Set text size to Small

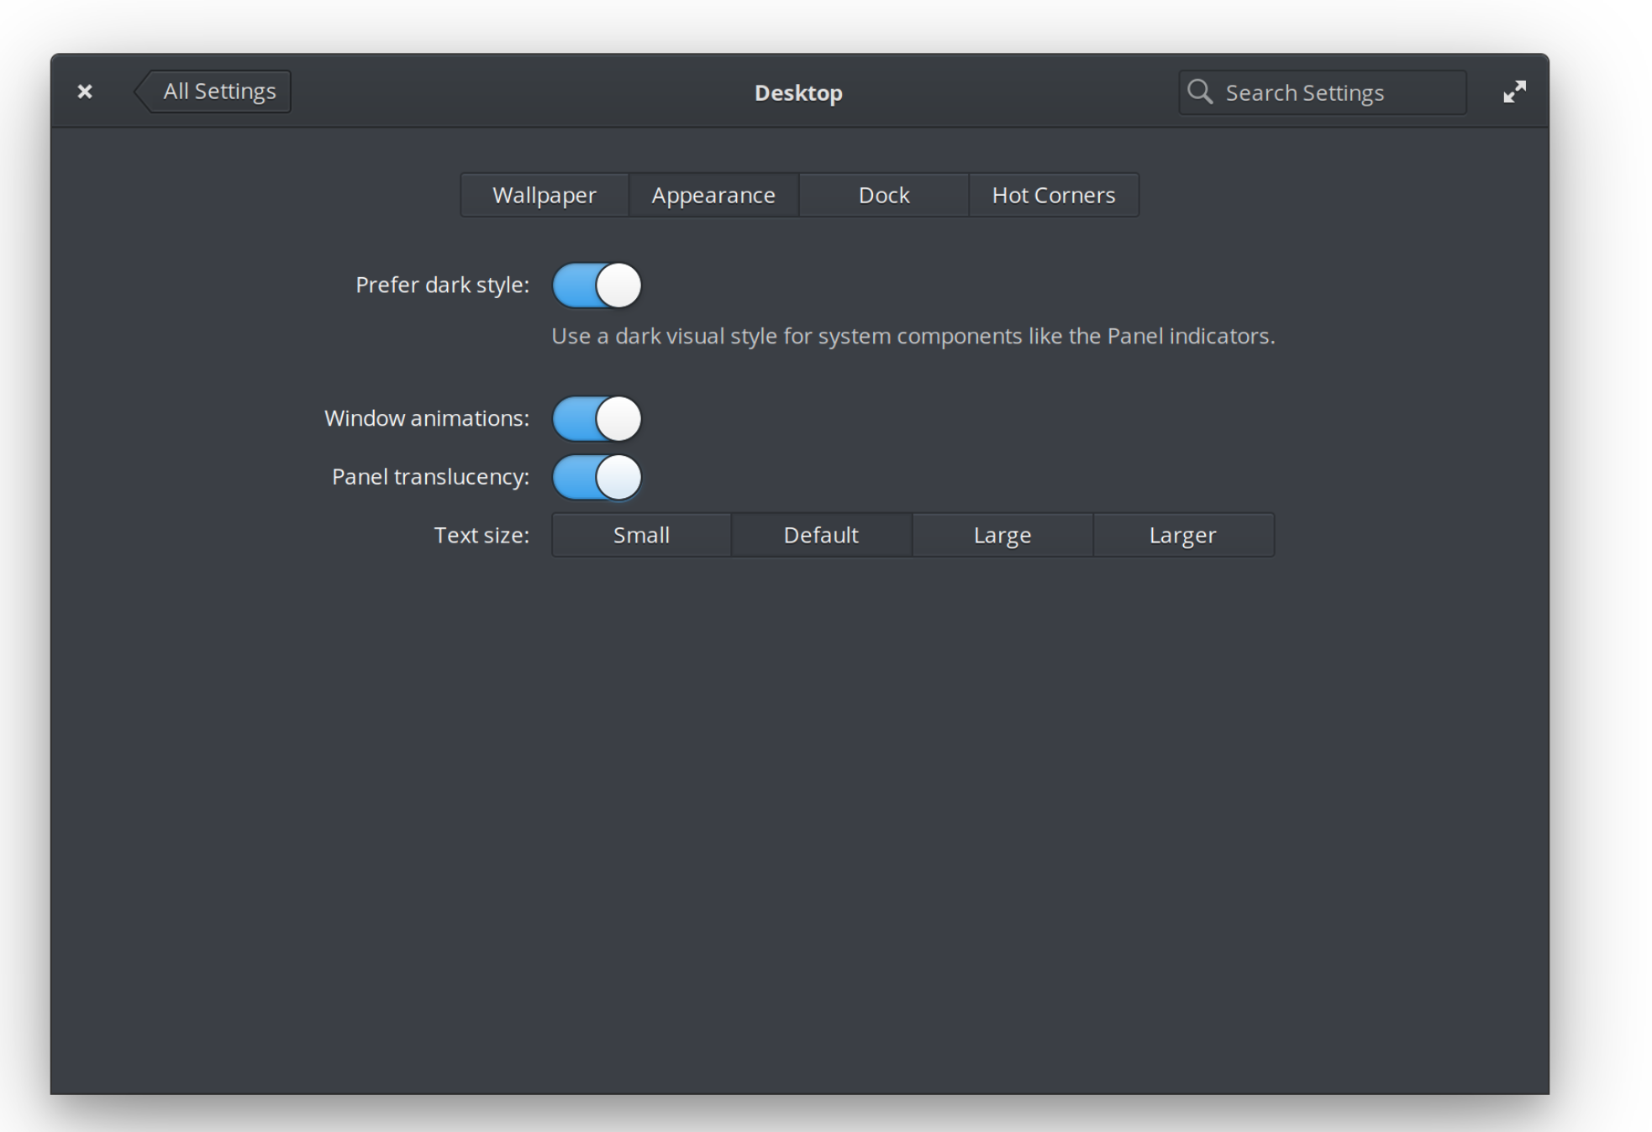(641, 535)
